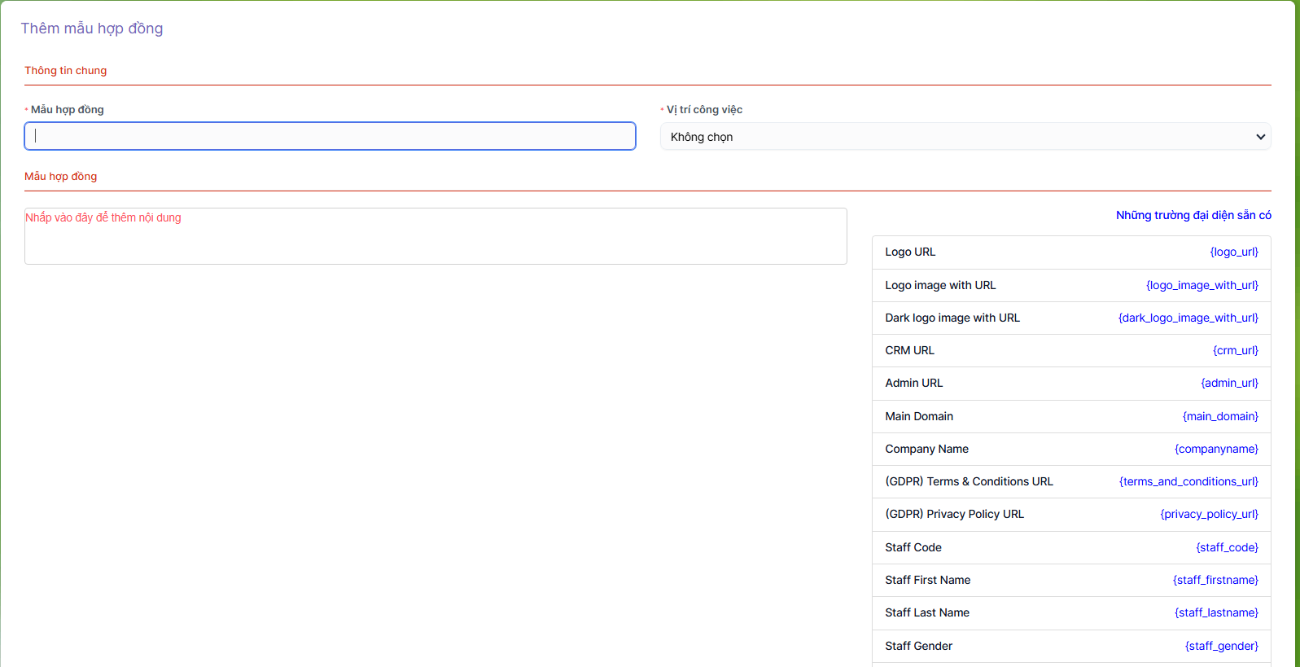Insert the {staff_gender} merge field
Screen dimensions: 1300x667
pos(1221,646)
